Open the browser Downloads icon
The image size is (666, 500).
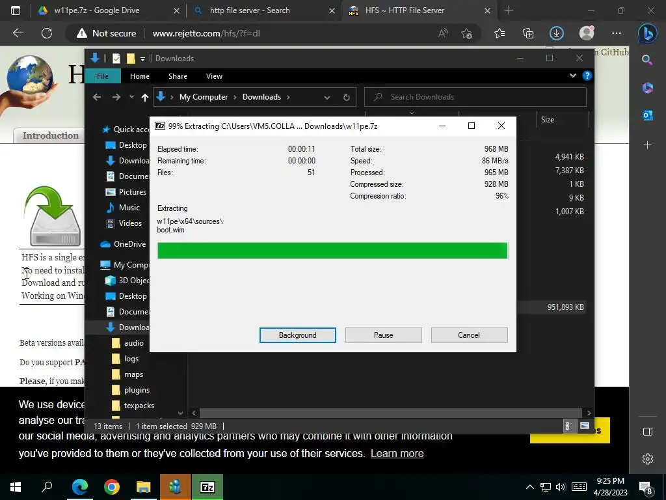[557, 33]
